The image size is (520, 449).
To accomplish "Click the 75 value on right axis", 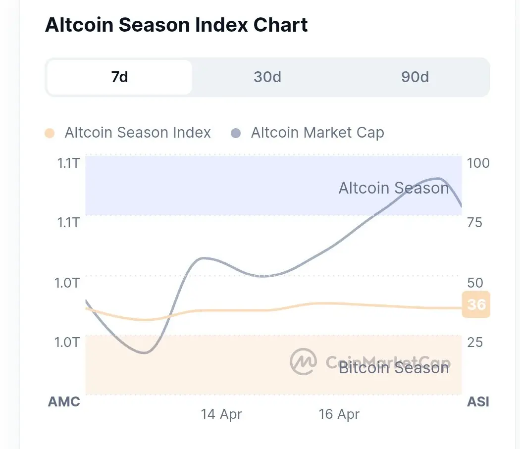I will click(475, 222).
